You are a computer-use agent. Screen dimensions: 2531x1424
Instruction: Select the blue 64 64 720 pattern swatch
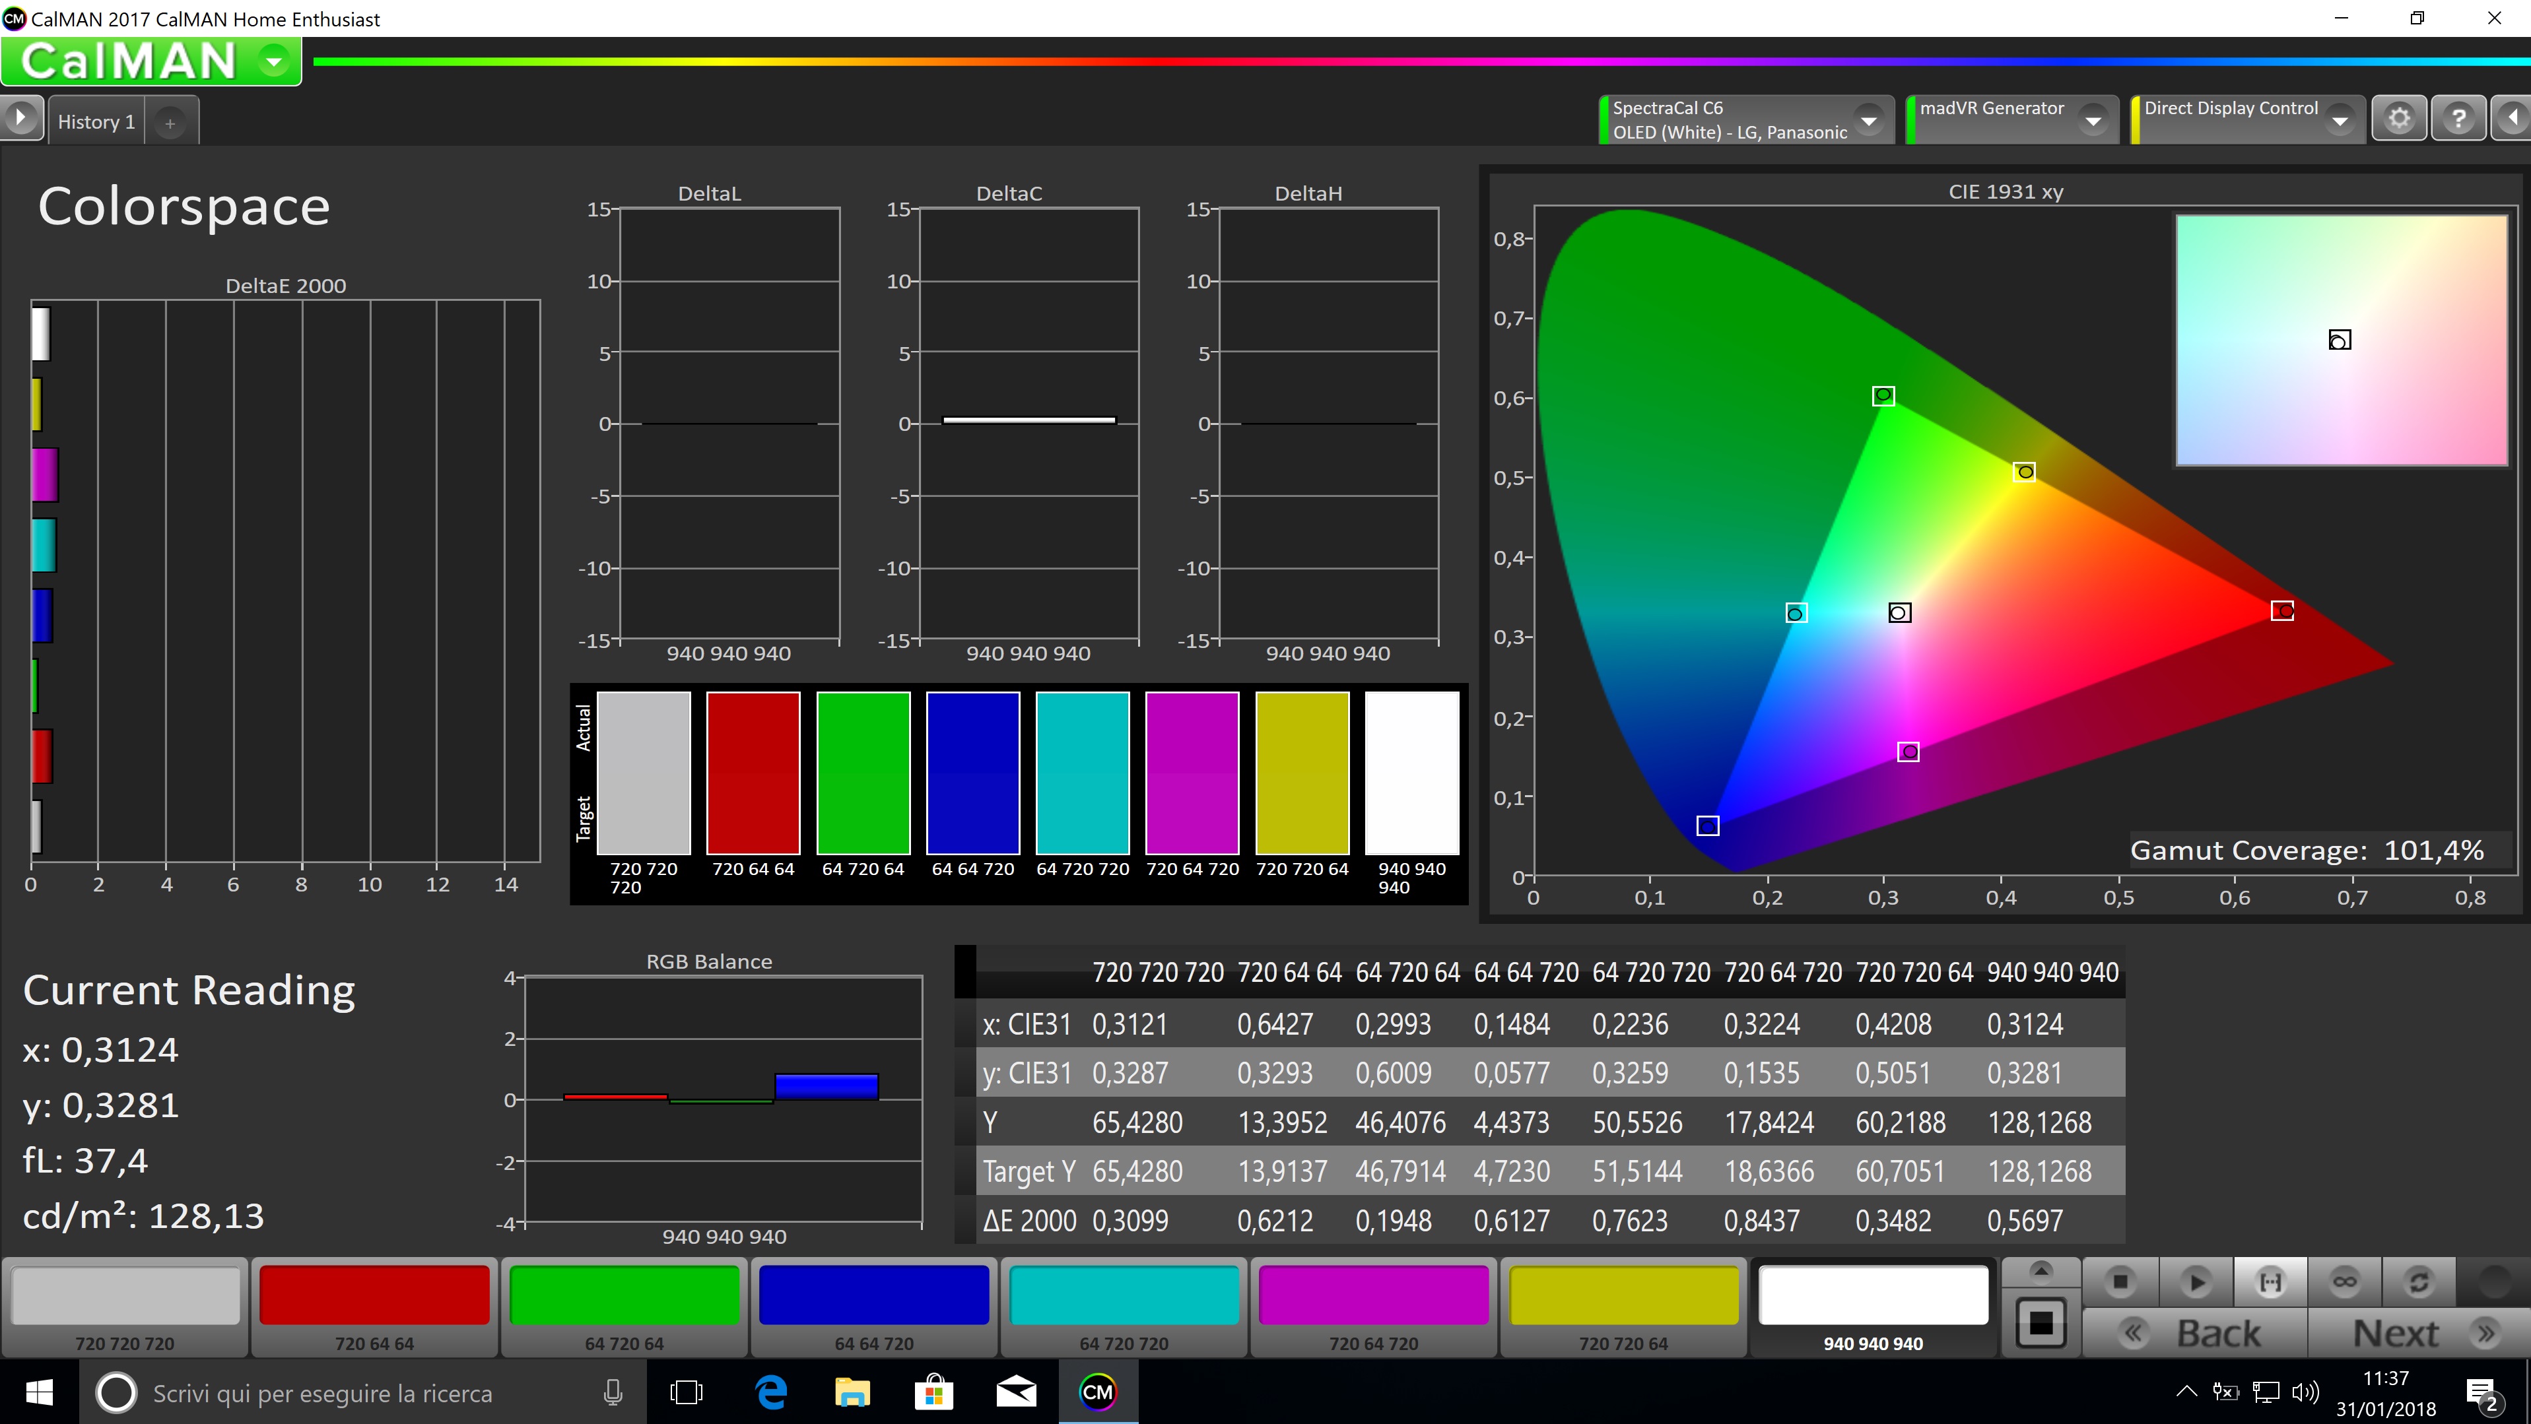(873, 1307)
